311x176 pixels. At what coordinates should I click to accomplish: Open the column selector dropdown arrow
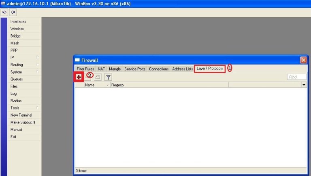pos(304,85)
